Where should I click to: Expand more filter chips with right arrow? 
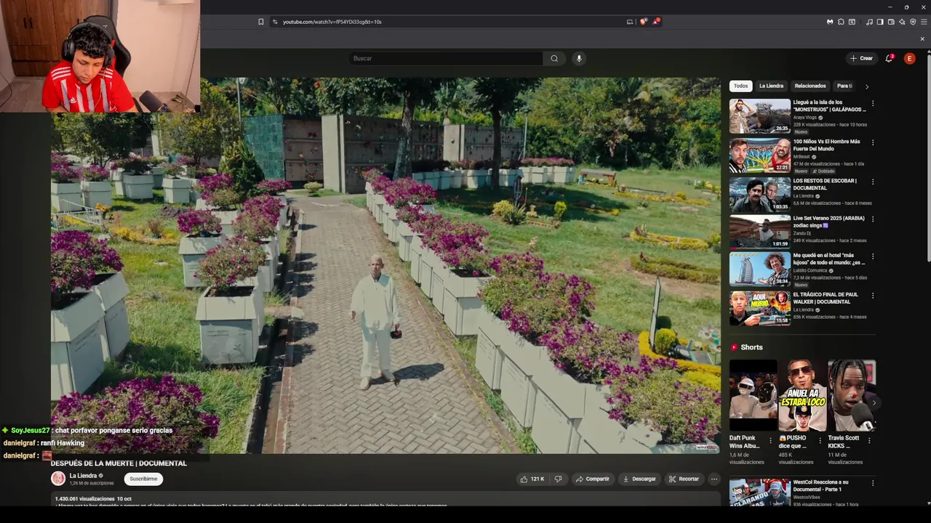(866, 86)
